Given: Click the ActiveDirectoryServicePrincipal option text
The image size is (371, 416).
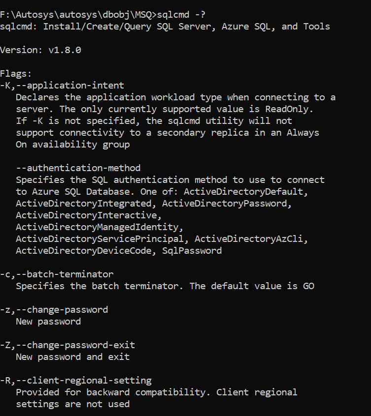Looking at the screenshot, I should click(102, 239).
